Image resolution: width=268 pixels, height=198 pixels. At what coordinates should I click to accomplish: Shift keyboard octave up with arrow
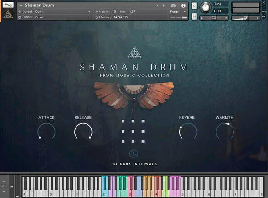pyautogui.click(x=4, y=181)
